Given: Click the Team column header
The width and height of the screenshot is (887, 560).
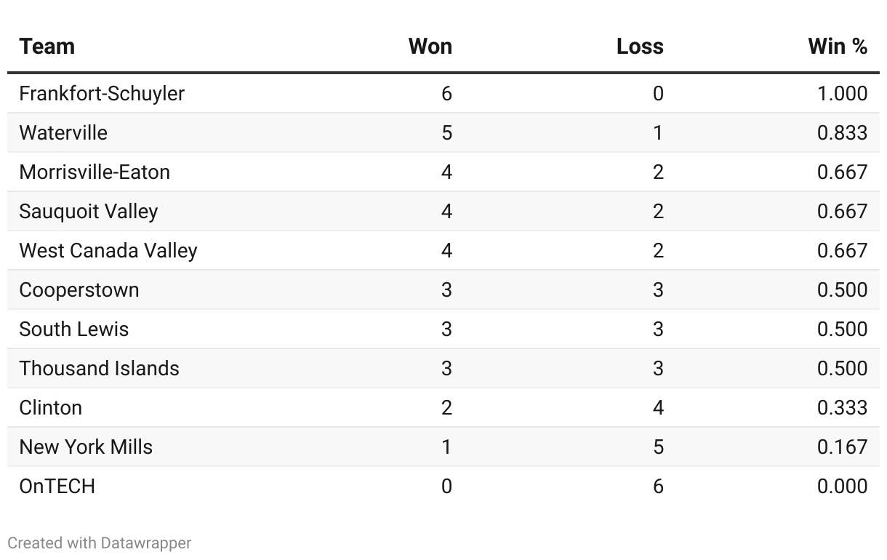Looking at the screenshot, I should (47, 47).
